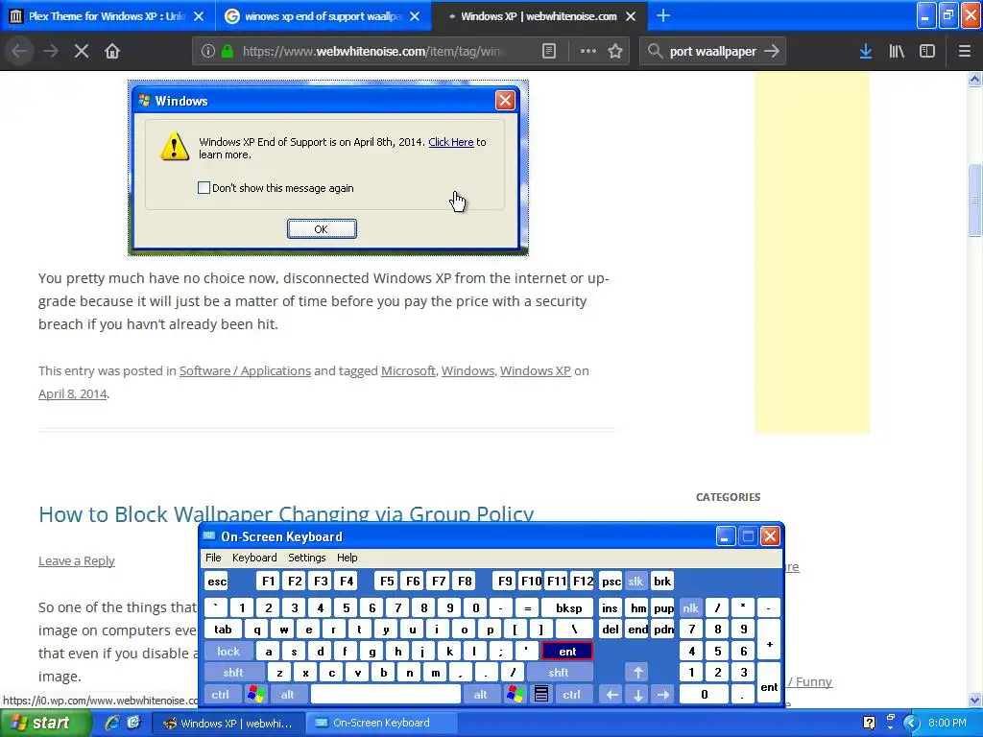Click the down arrow key on keyboard
The width and height of the screenshot is (983, 737).
click(637, 695)
